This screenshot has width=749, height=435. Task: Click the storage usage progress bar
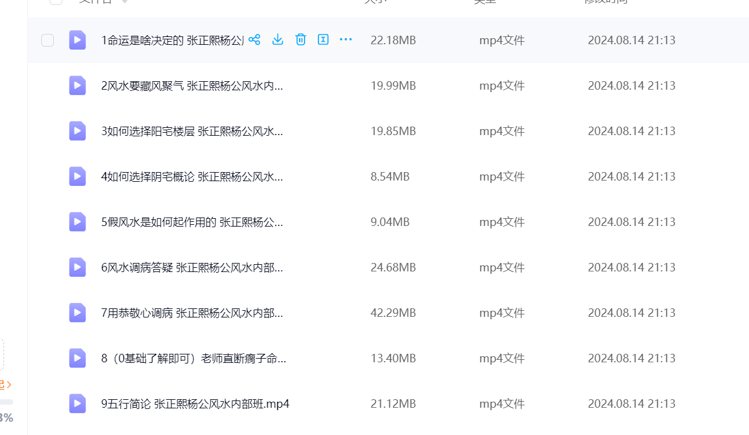point(6,402)
